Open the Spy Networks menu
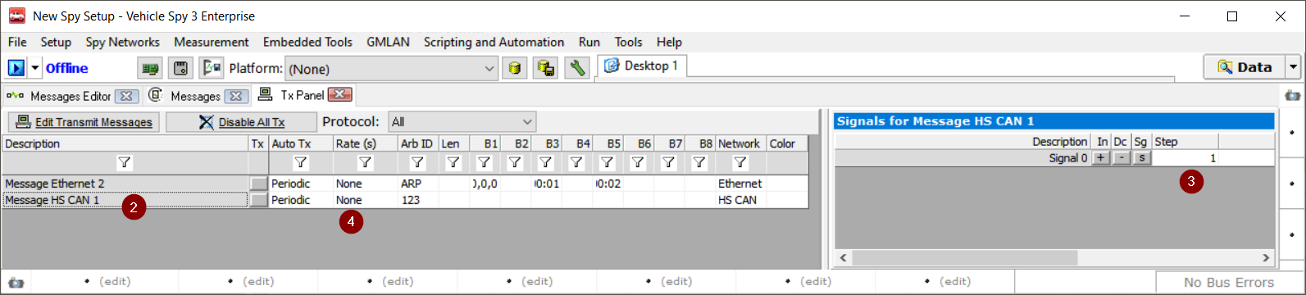1306x295 pixels. click(x=122, y=42)
